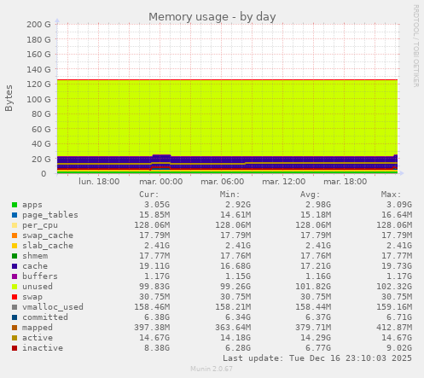Click the yellow slab_cache legend swatch
Screen dimensions: 424x378
click(x=15, y=246)
